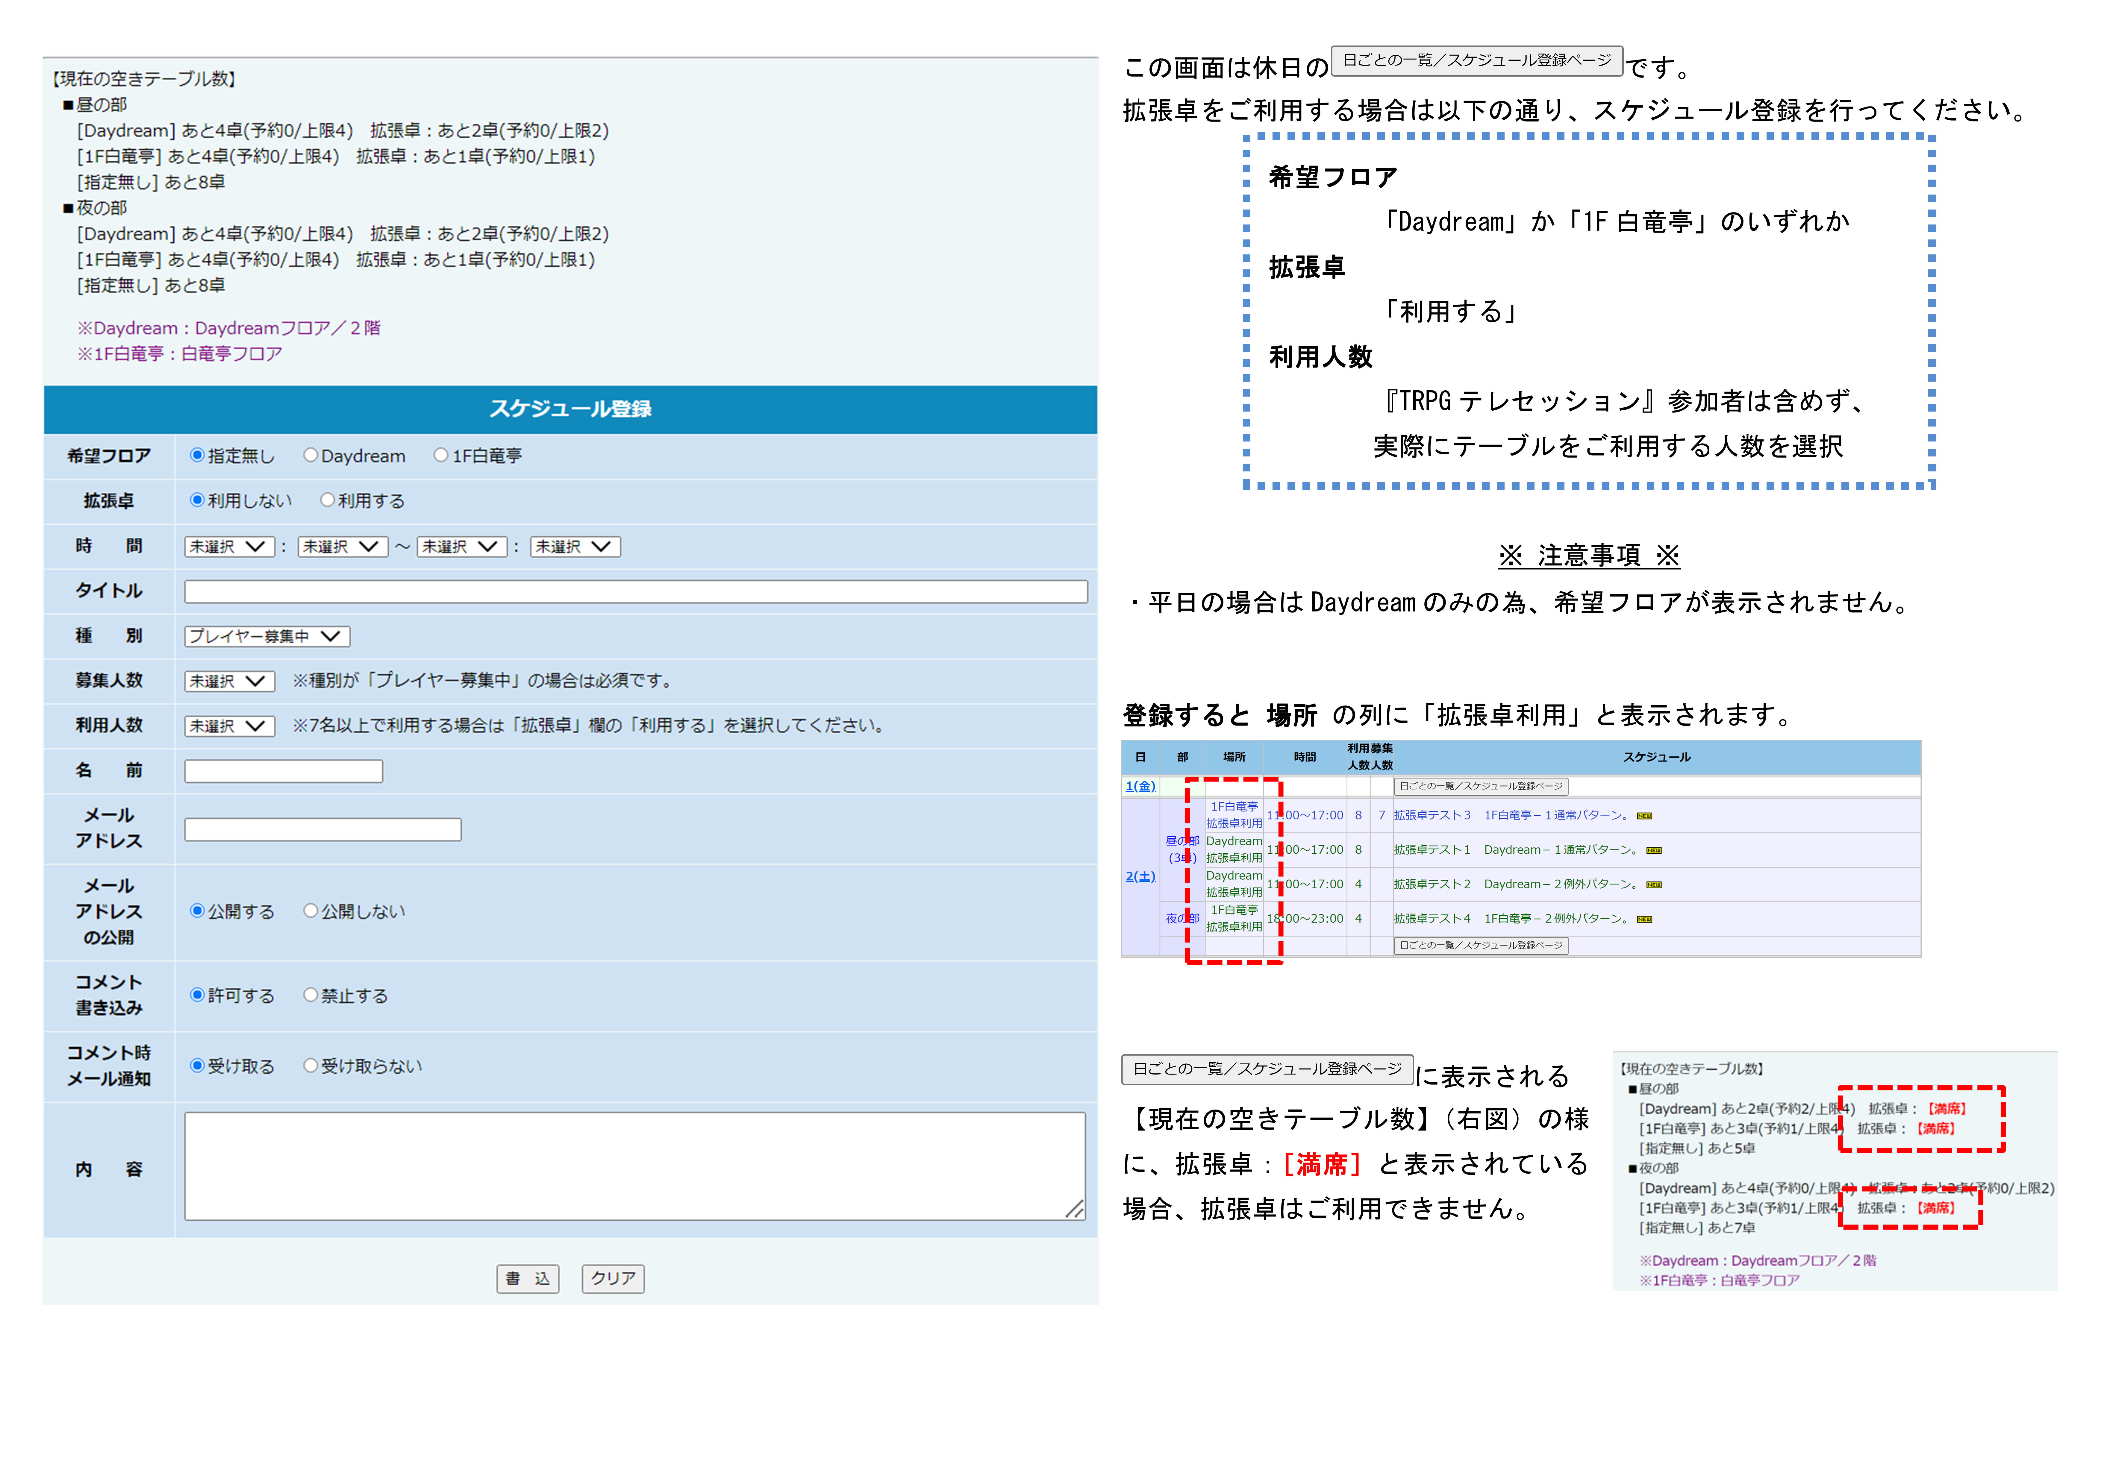Click NEW badge on 拡張卓テスト4 row
This screenshot has height=1484, width=2101.
[x=1644, y=919]
